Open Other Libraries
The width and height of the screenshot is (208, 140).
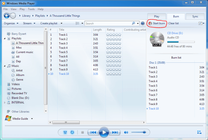pos(20,112)
